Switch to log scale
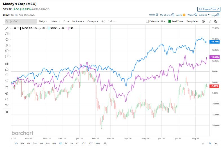Screen dimensions: 221x148 pos(216,144)
